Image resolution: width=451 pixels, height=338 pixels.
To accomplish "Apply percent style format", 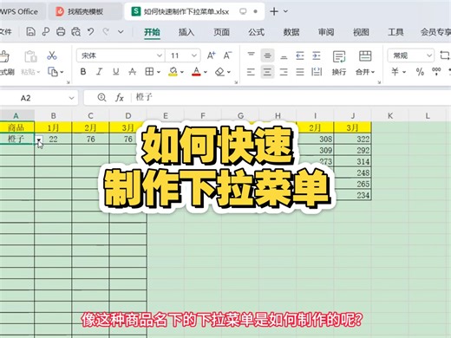I will 420,71.
